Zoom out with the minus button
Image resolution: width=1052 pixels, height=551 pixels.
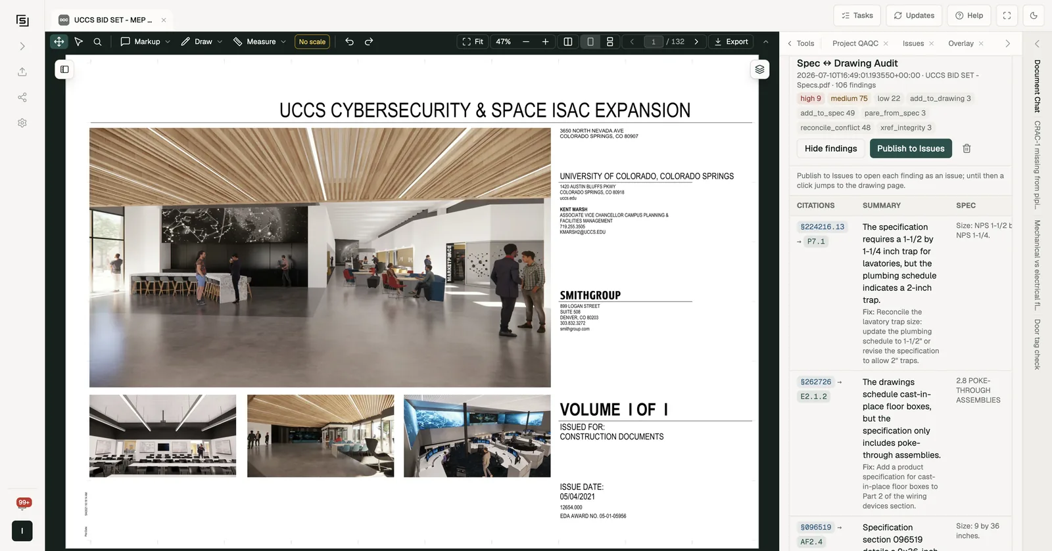[x=526, y=41]
